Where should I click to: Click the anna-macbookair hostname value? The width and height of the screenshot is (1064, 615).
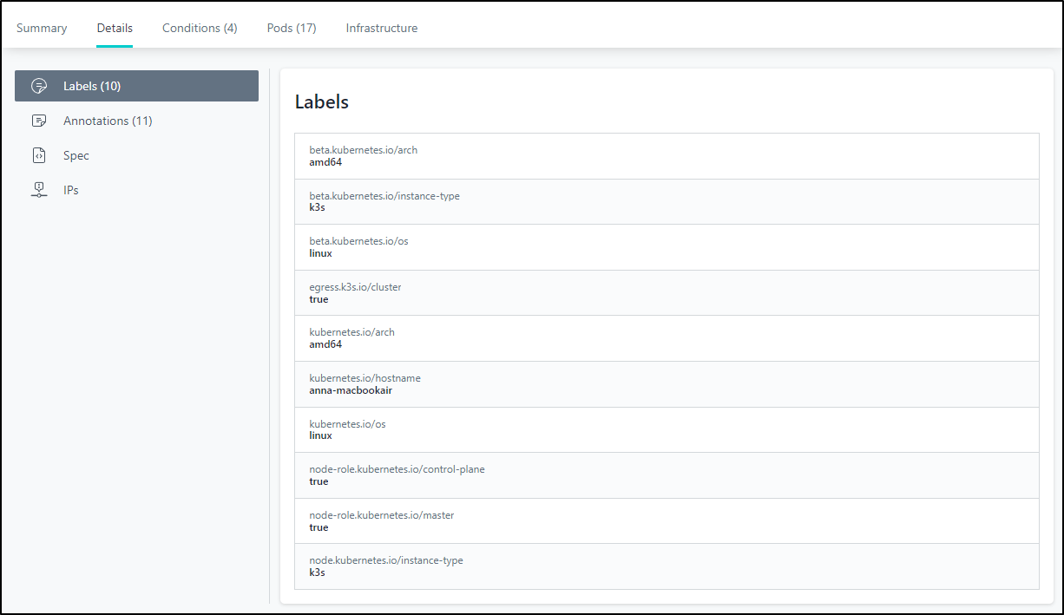pos(351,390)
